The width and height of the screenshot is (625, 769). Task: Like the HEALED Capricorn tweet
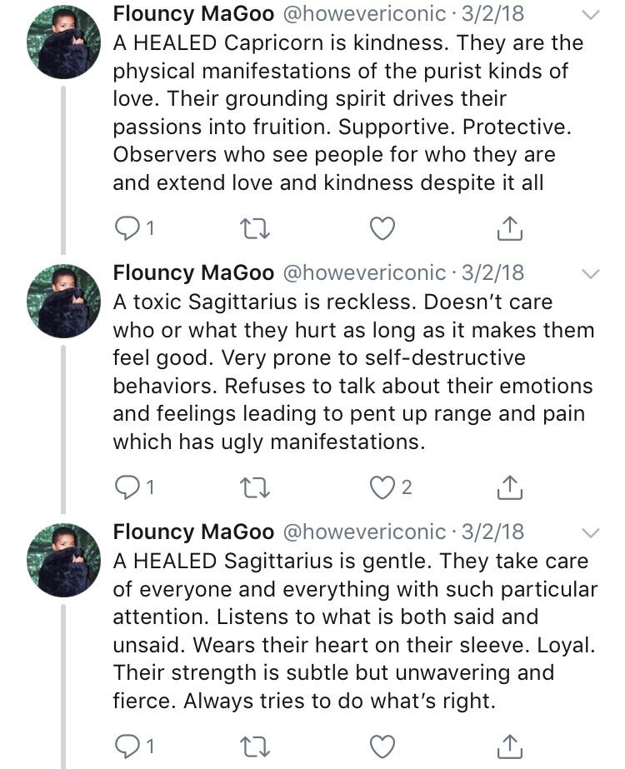click(382, 227)
